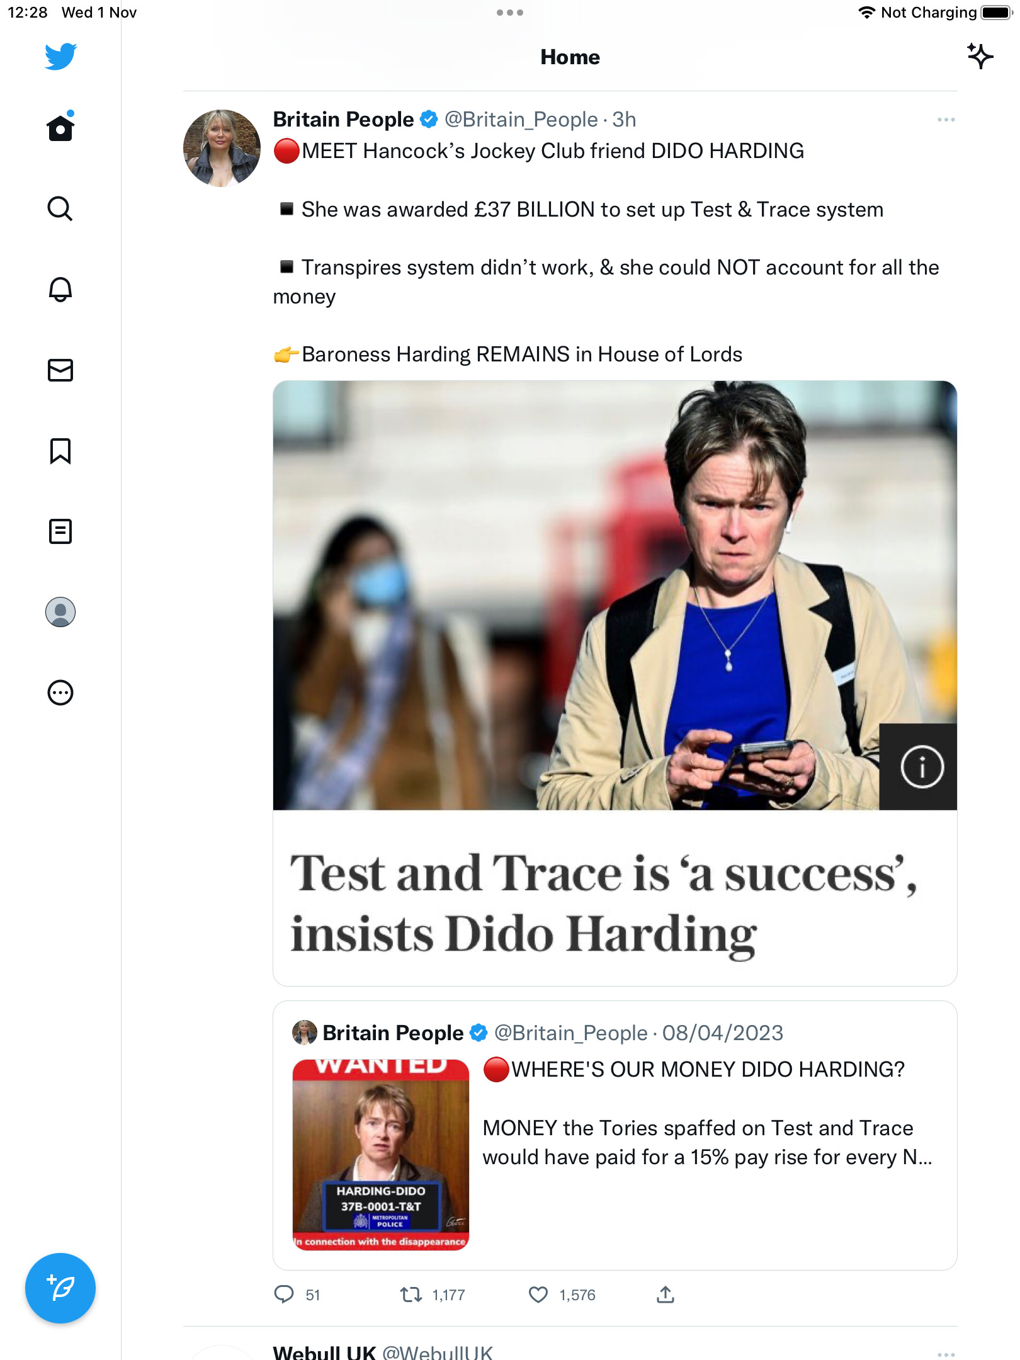Open Lists icon in sidebar

[60, 531]
